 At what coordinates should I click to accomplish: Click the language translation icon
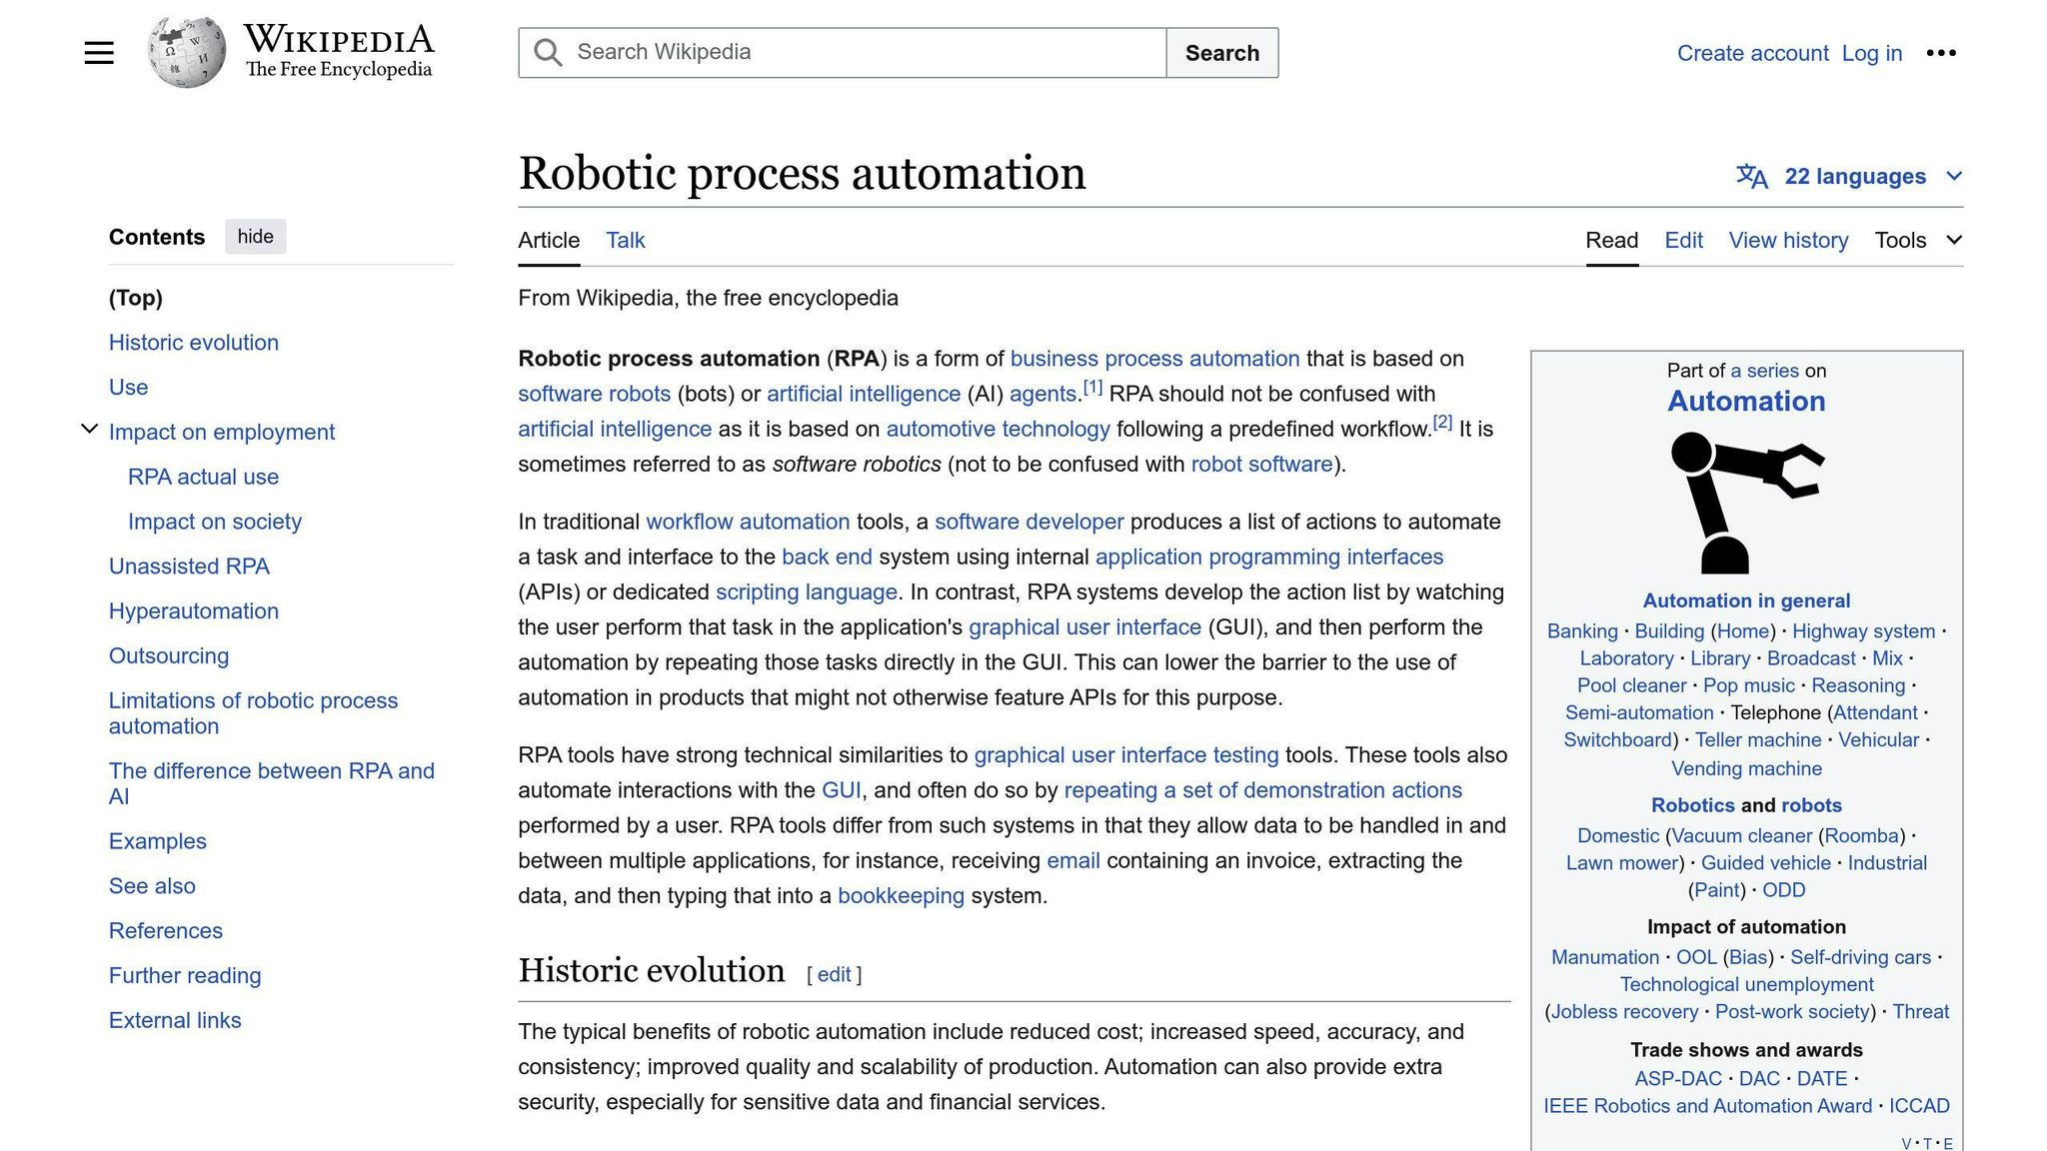click(x=1751, y=177)
